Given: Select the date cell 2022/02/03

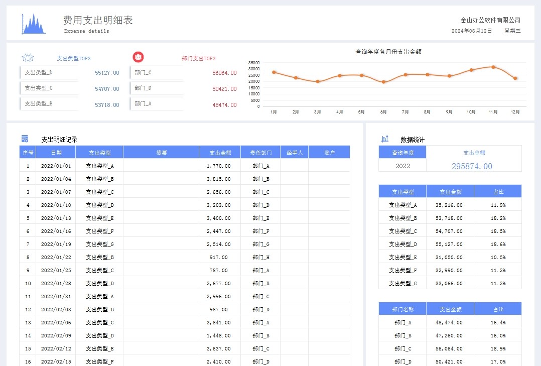Looking at the screenshot, I should (x=56, y=309).
